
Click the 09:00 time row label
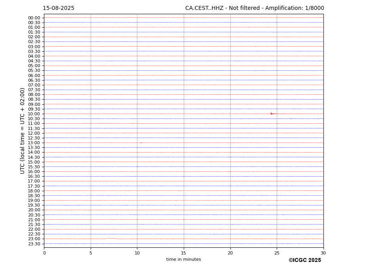tap(34, 104)
